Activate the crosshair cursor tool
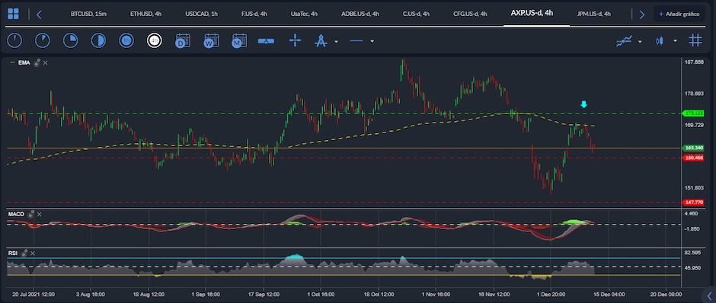716x303 pixels. pyautogui.click(x=295, y=40)
